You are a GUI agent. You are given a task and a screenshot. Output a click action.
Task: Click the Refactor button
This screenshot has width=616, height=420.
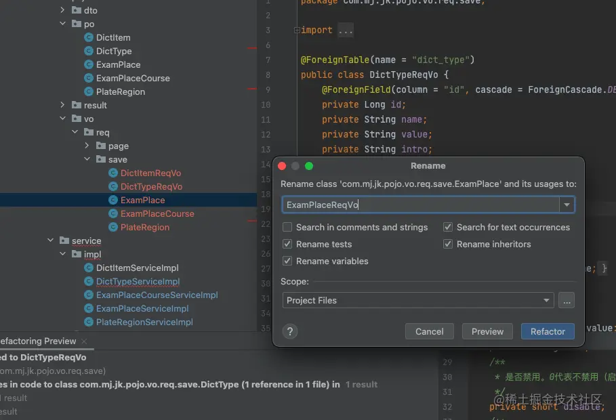click(548, 332)
